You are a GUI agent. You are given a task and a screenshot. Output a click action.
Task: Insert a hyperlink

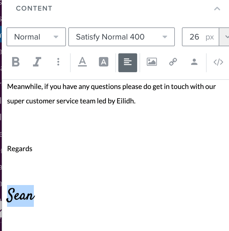coord(173,62)
